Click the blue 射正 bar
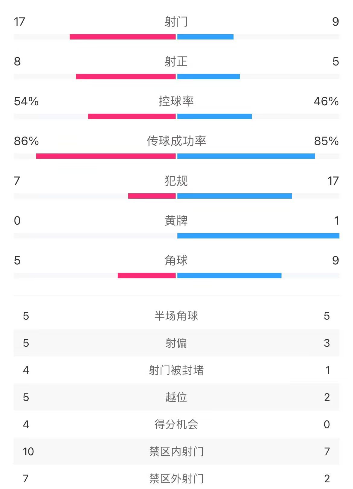This screenshot has height=489, width=353. coord(208,77)
